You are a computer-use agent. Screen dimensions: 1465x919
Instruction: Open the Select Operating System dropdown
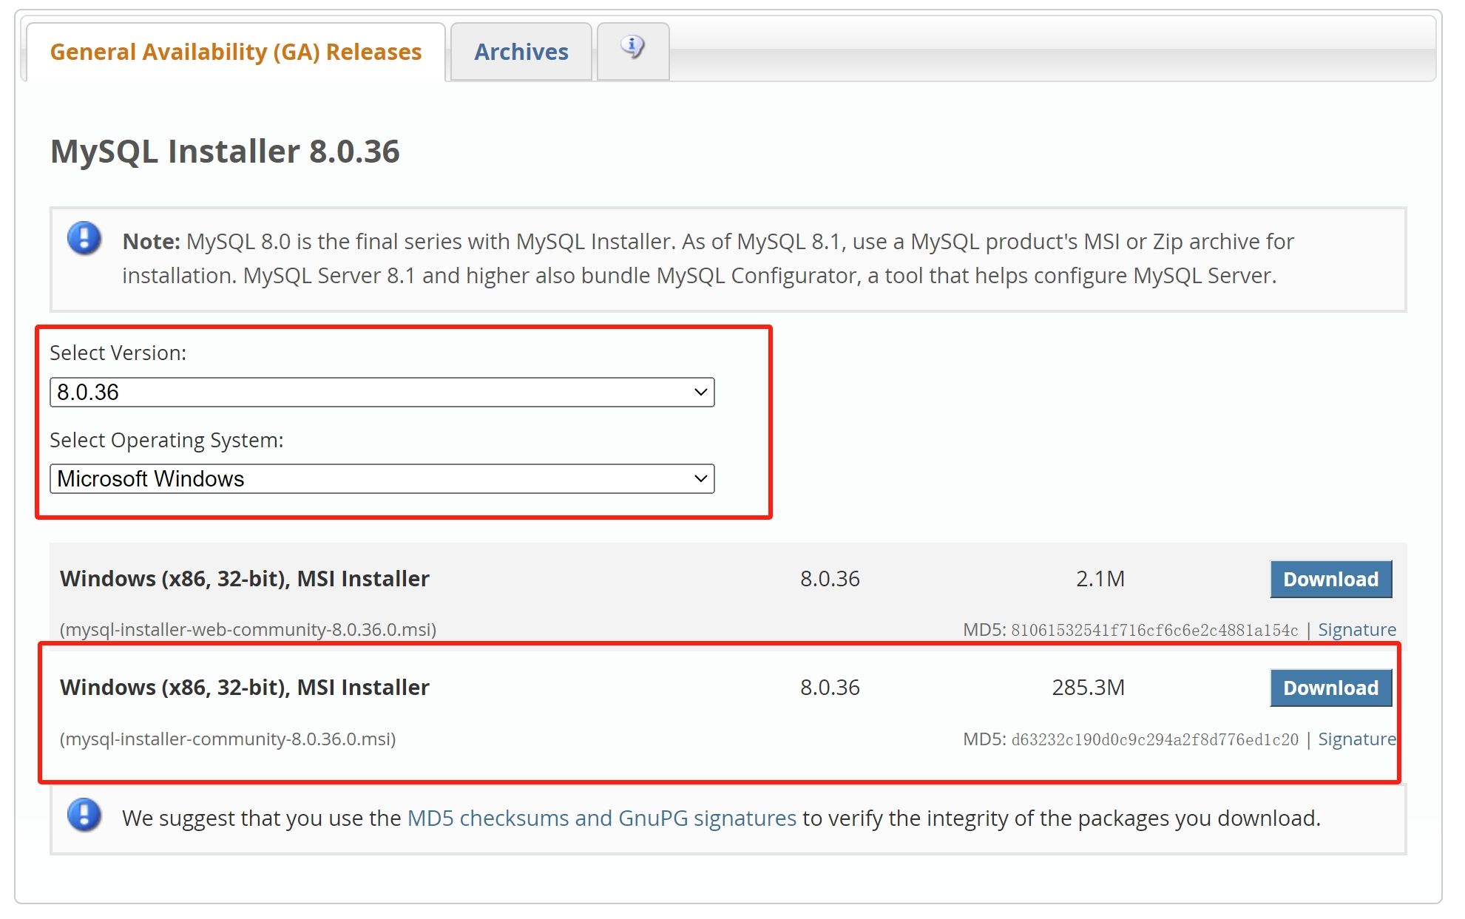(x=382, y=478)
